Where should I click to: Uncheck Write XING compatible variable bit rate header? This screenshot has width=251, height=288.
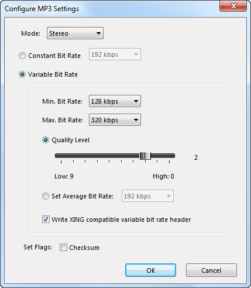[x=46, y=220]
